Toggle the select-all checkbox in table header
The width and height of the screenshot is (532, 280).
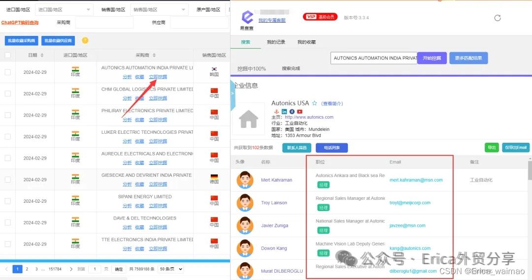click(x=8, y=55)
